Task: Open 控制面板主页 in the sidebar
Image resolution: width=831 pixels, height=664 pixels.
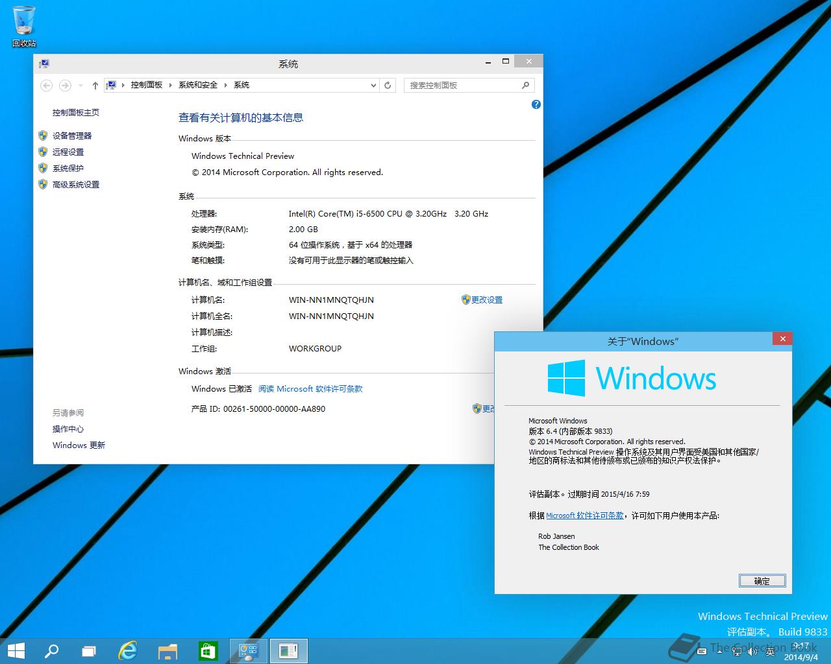Action: pos(76,113)
